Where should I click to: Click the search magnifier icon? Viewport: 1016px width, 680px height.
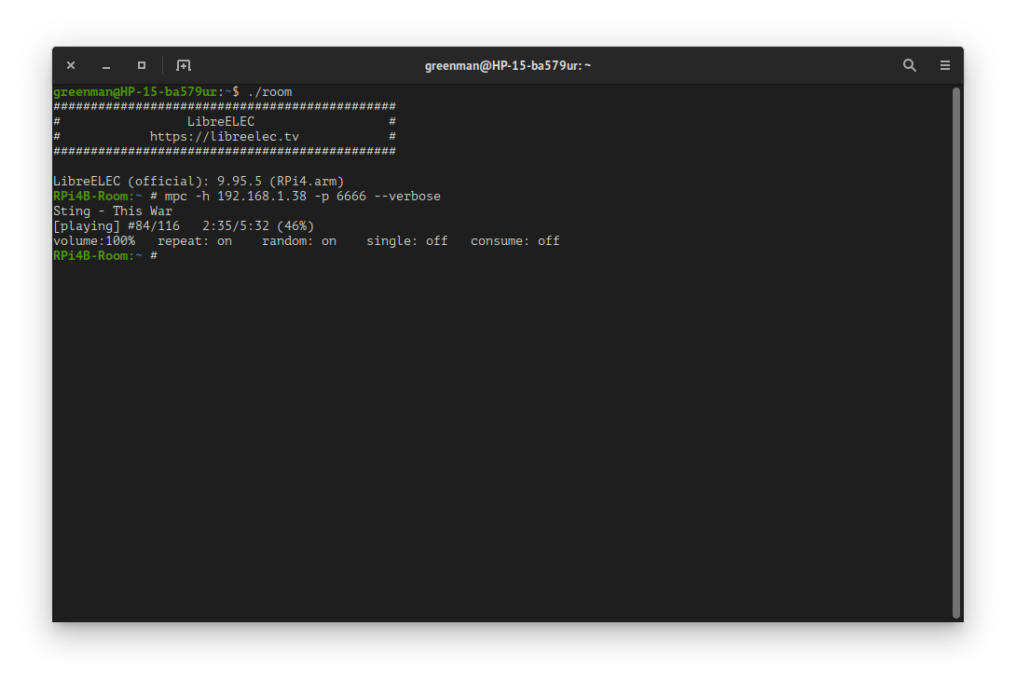(x=910, y=65)
